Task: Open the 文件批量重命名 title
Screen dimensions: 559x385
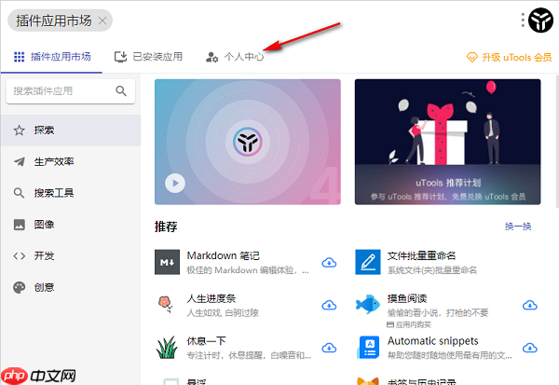Action: coord(421,255)
